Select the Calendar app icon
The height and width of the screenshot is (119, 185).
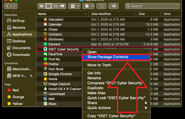point(45,25)
